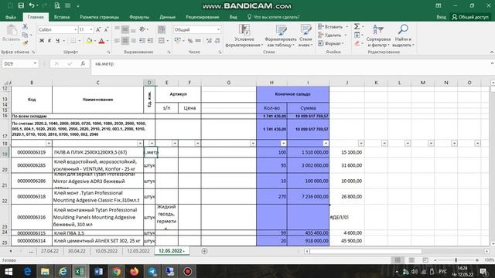Open Word from the taskbar

tap(98, 271)
